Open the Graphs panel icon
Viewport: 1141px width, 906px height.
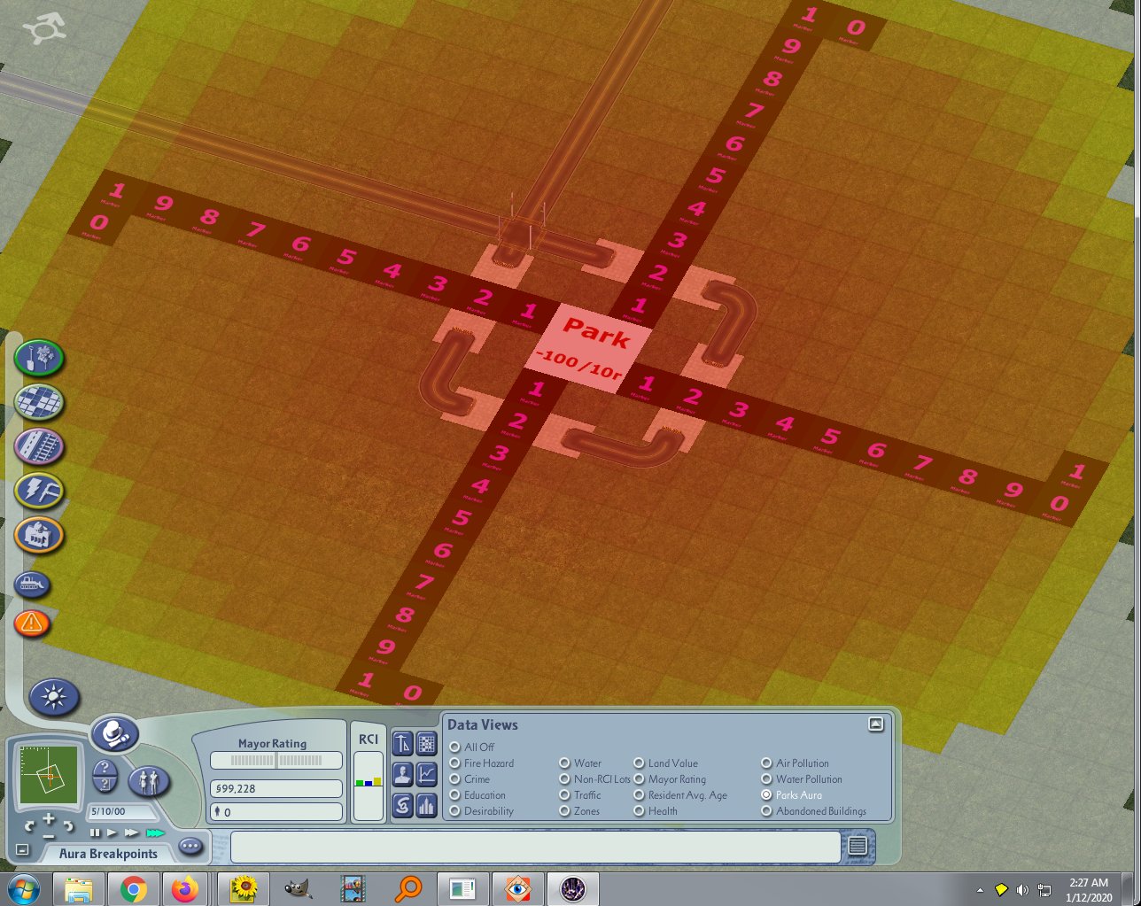click(427, 774)
